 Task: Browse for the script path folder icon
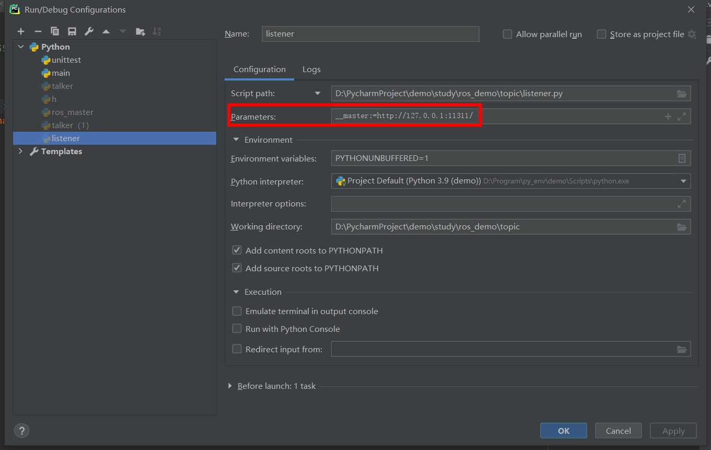tap(681, 94)
